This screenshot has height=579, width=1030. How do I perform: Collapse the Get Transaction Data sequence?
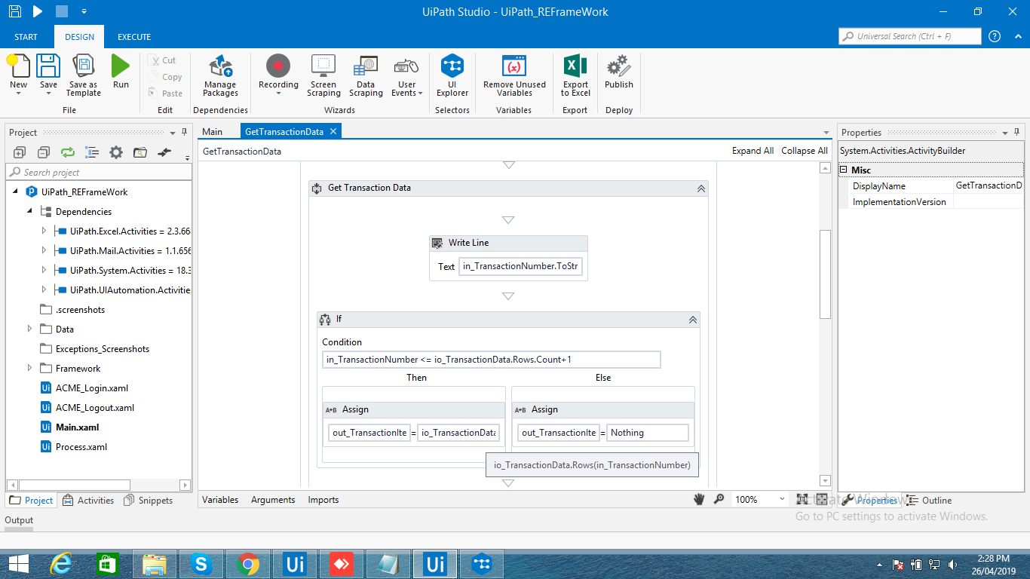point(700,187)
